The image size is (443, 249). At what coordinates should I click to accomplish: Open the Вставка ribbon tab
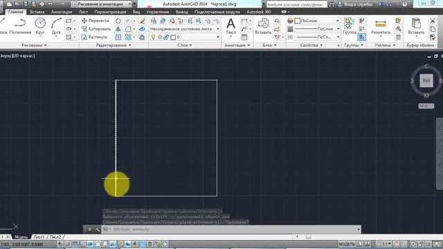click(37, 12)
